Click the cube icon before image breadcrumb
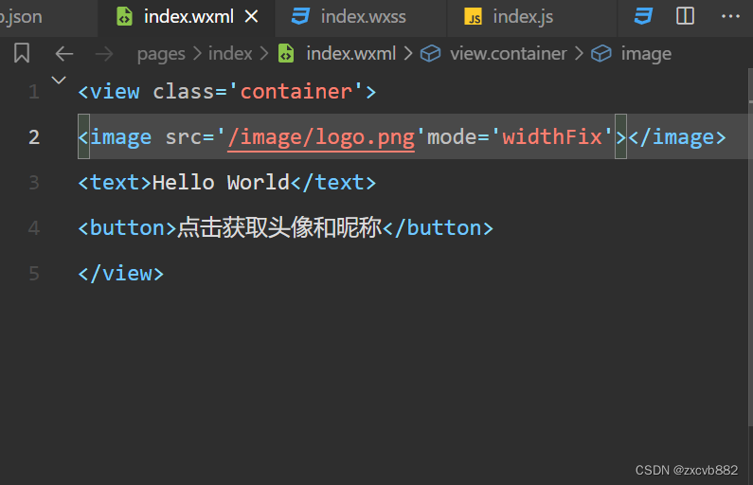The width and height of the screenshot is (753, 485). point(601,53)
